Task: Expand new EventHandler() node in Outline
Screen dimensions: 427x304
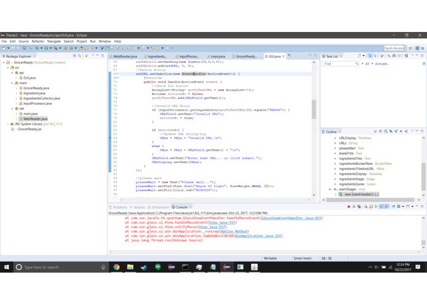Action: (x=335, y=194)
